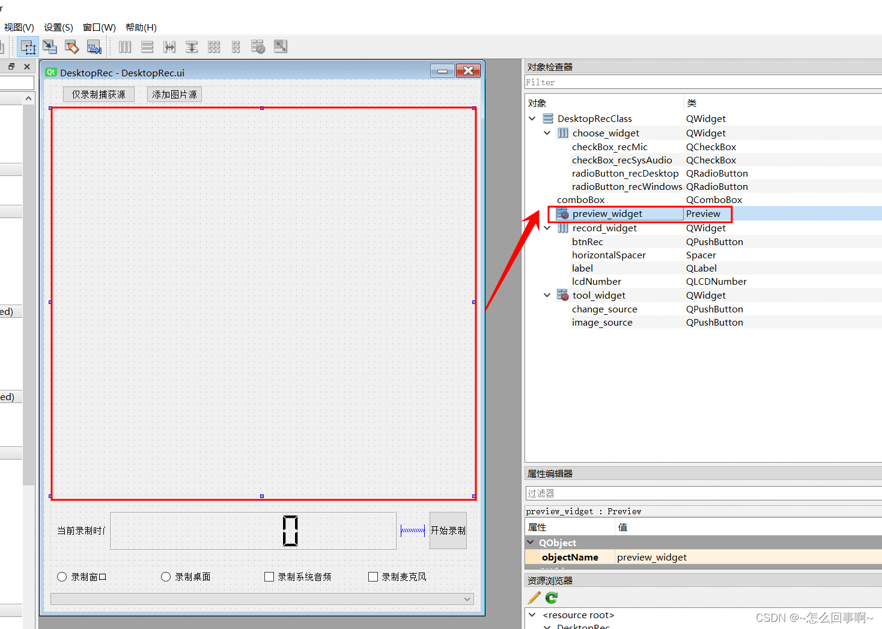Apply Lay Out in a Grid

coord(214,47)
